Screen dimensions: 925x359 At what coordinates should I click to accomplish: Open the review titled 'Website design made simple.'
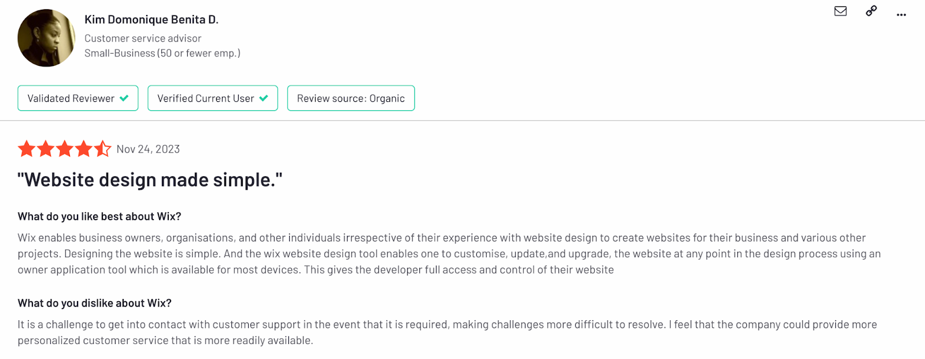(x=150, y=179)
